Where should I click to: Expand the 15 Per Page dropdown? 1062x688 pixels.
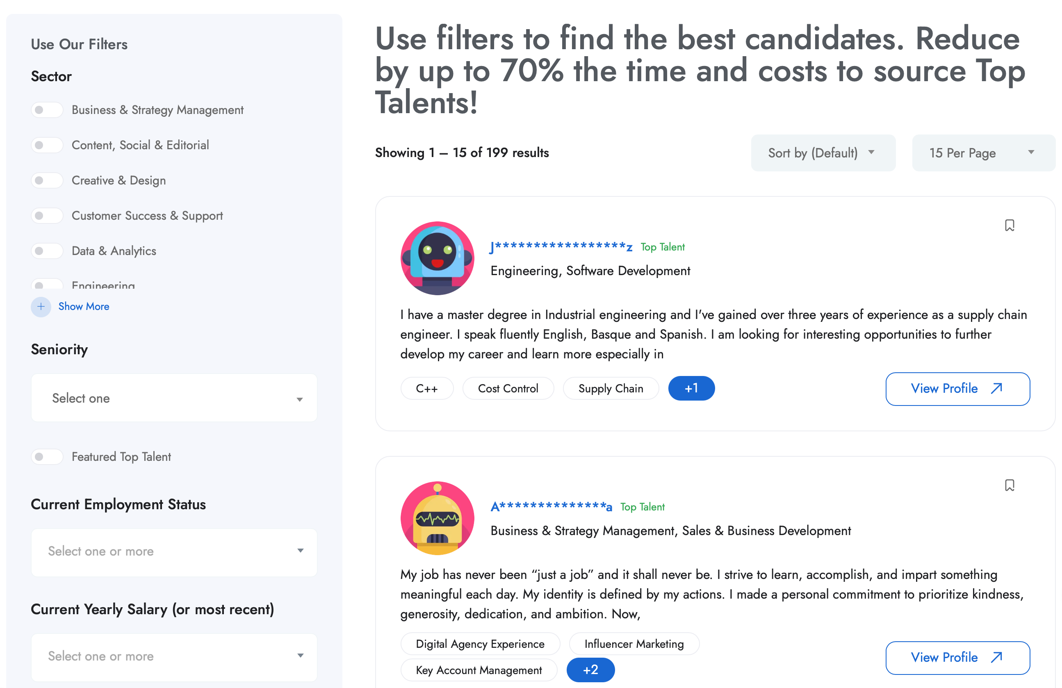coord(983,153)
